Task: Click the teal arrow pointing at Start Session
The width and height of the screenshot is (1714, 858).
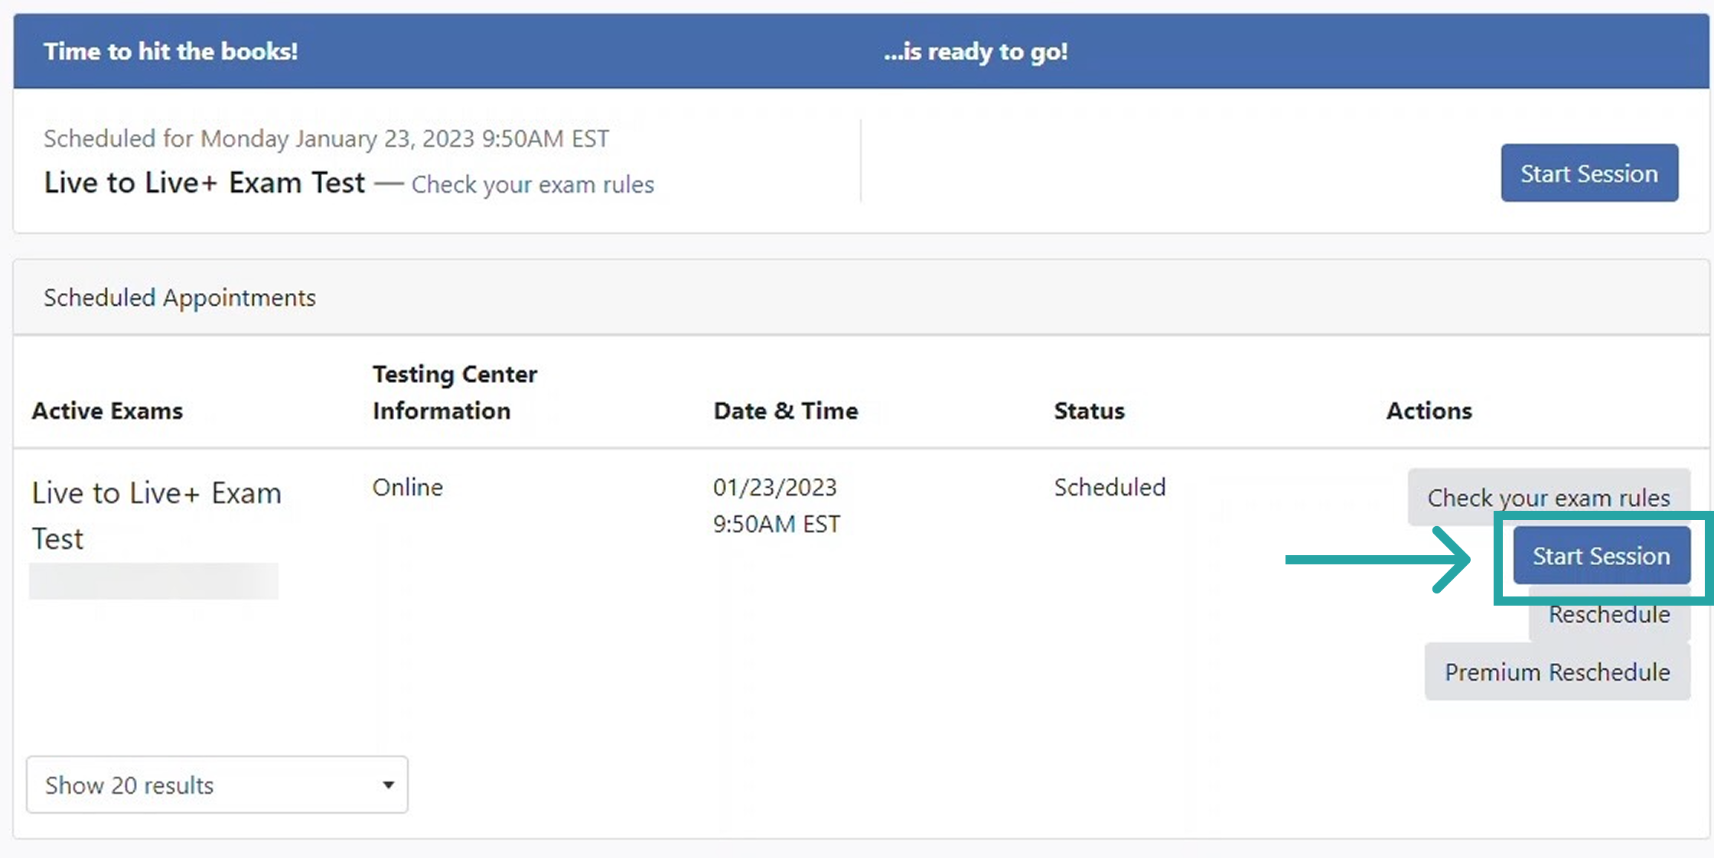Action: [1377, 560]
